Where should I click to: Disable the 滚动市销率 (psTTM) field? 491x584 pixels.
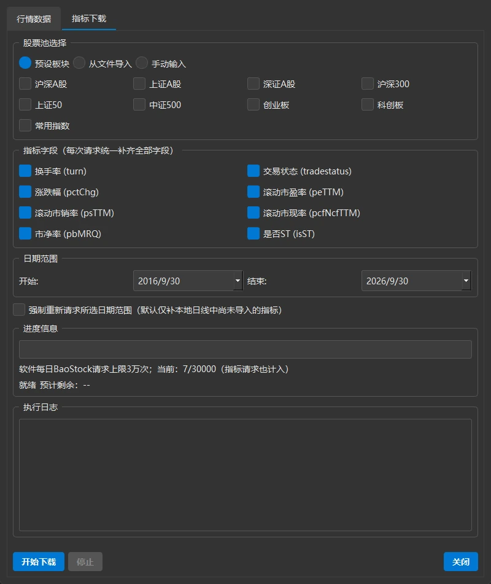coord(25,212)
